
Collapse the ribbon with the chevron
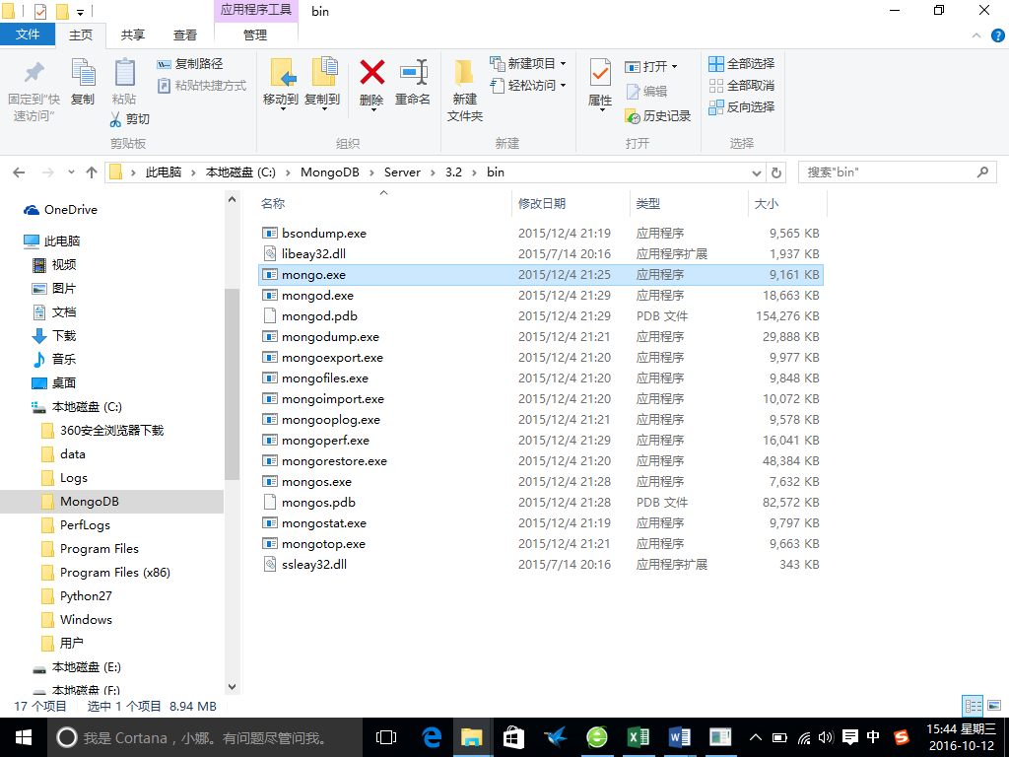click(976, 35)
